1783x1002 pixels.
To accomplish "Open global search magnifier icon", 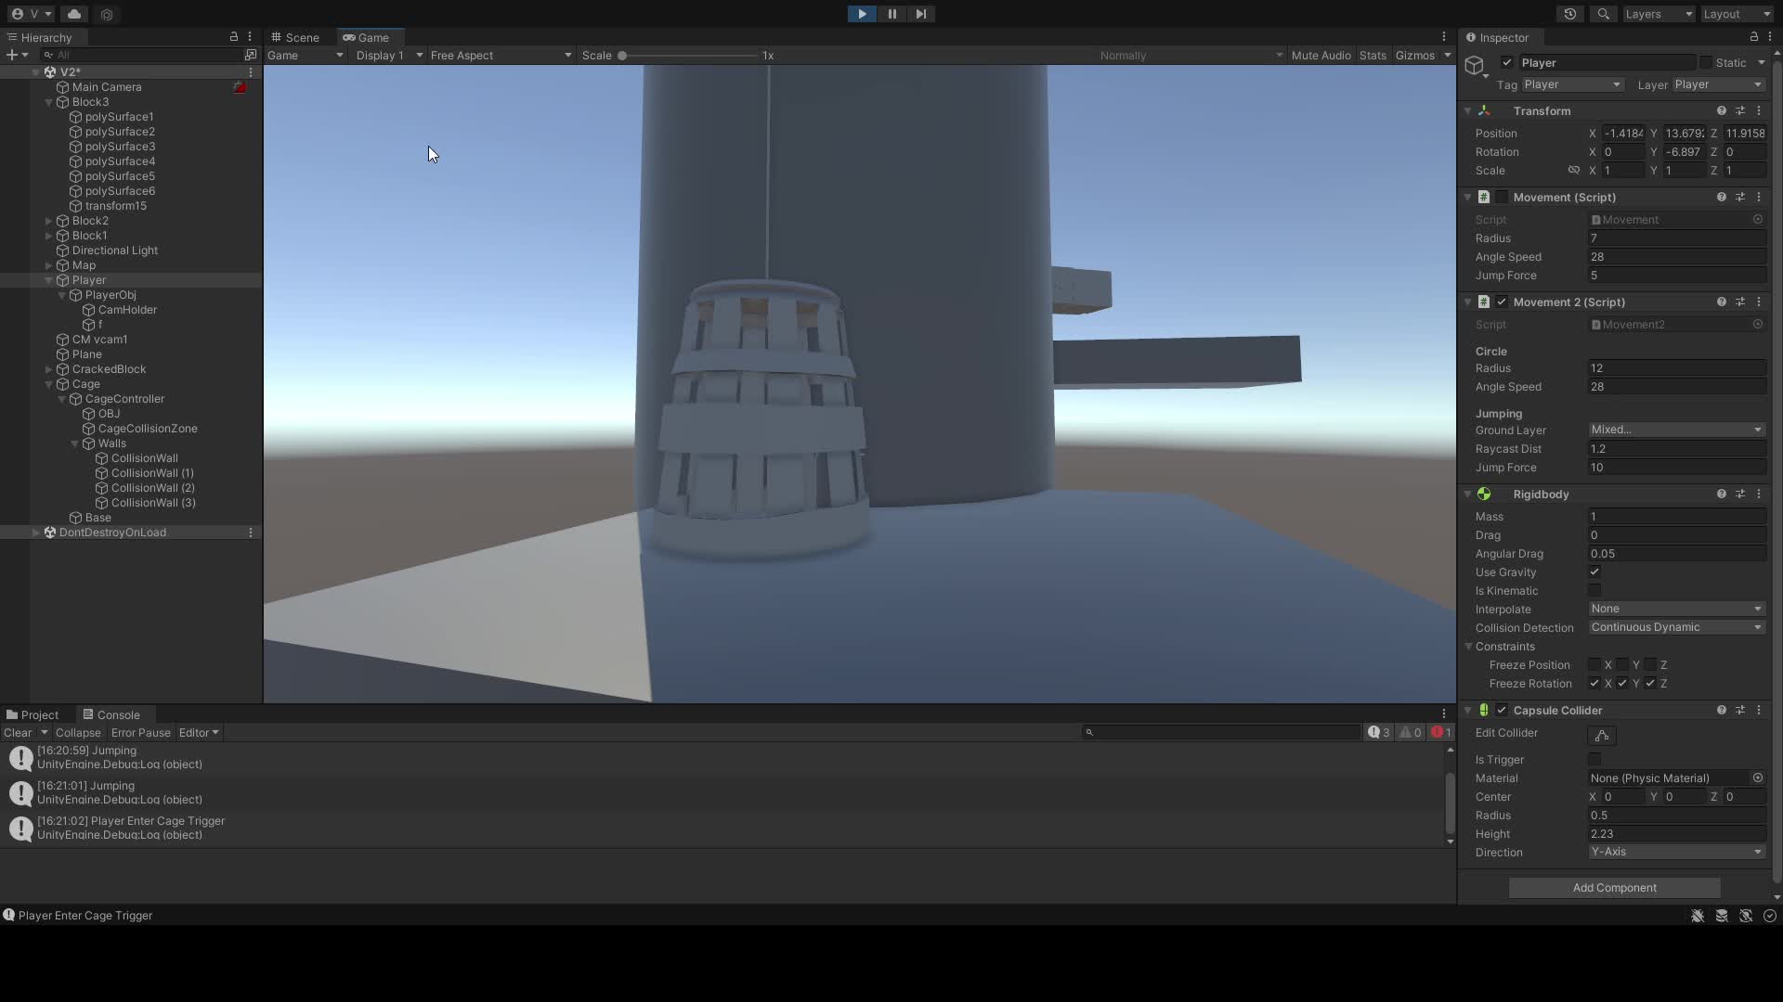I will click(x=1603, y=14).
